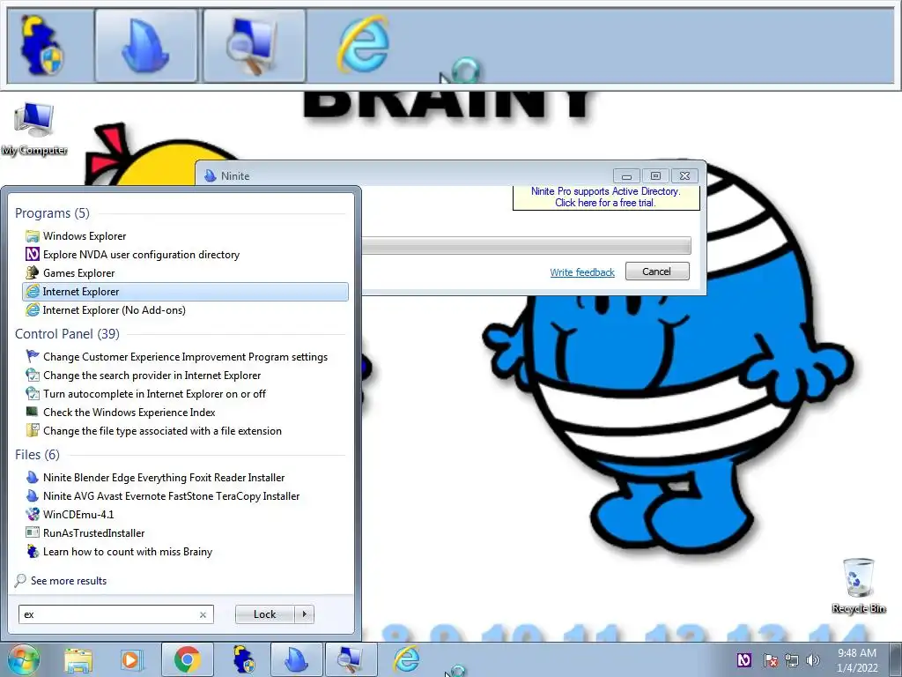Click the Ninite Pro Active Directory free trial notice
This screenshot has width=902, height=677.
point(606,197)
